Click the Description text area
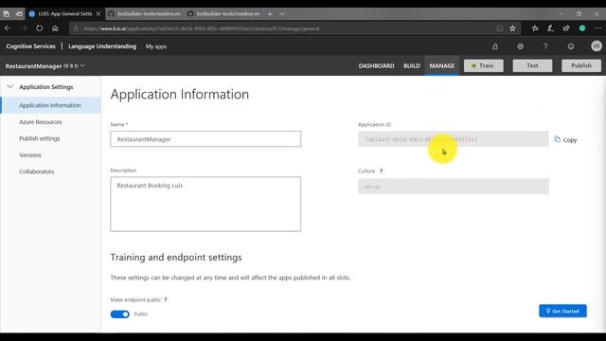 (205, 205)
